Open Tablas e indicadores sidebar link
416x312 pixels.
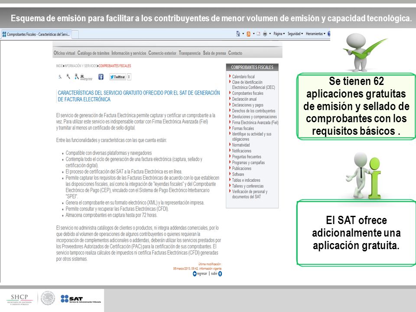[x=246, y=180]
